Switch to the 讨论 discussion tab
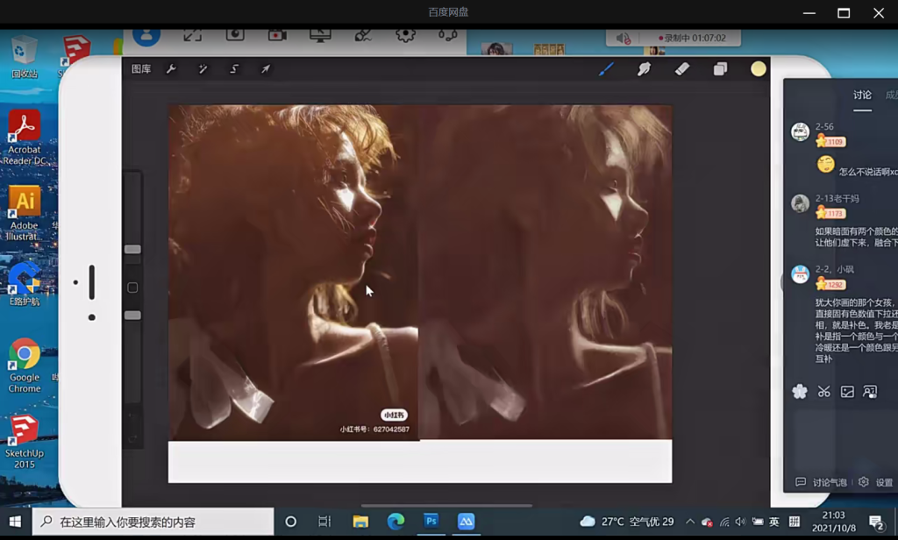This screenshot has width=898, height=540. tap(863, 96)
